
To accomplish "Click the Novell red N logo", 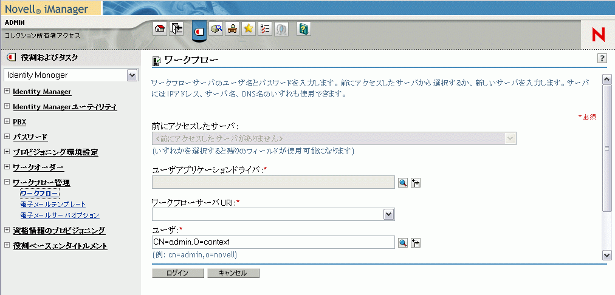I will [x=598, y=35].
